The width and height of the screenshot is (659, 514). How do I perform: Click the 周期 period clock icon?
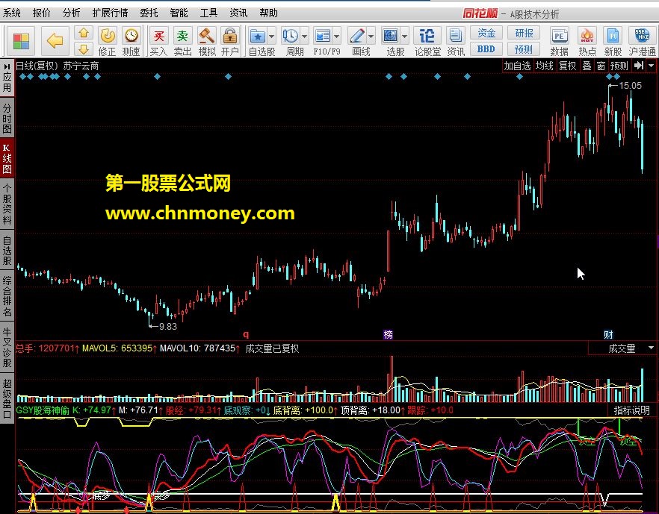pyautogui.click(x=291, y=36)
